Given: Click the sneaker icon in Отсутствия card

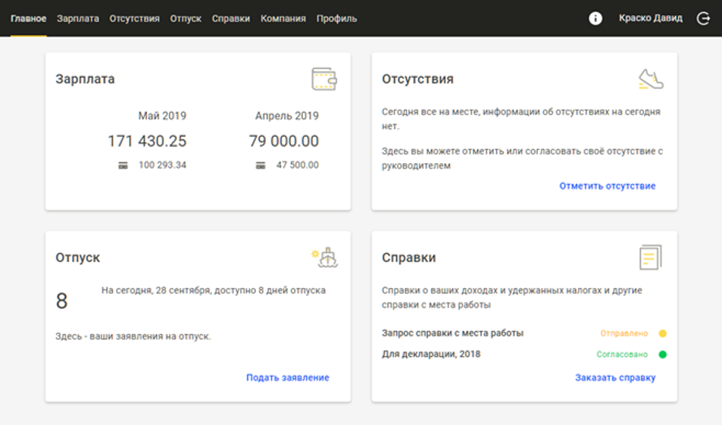Looking at the screenshot, I should pyautogui.click(x=651, y=79).
